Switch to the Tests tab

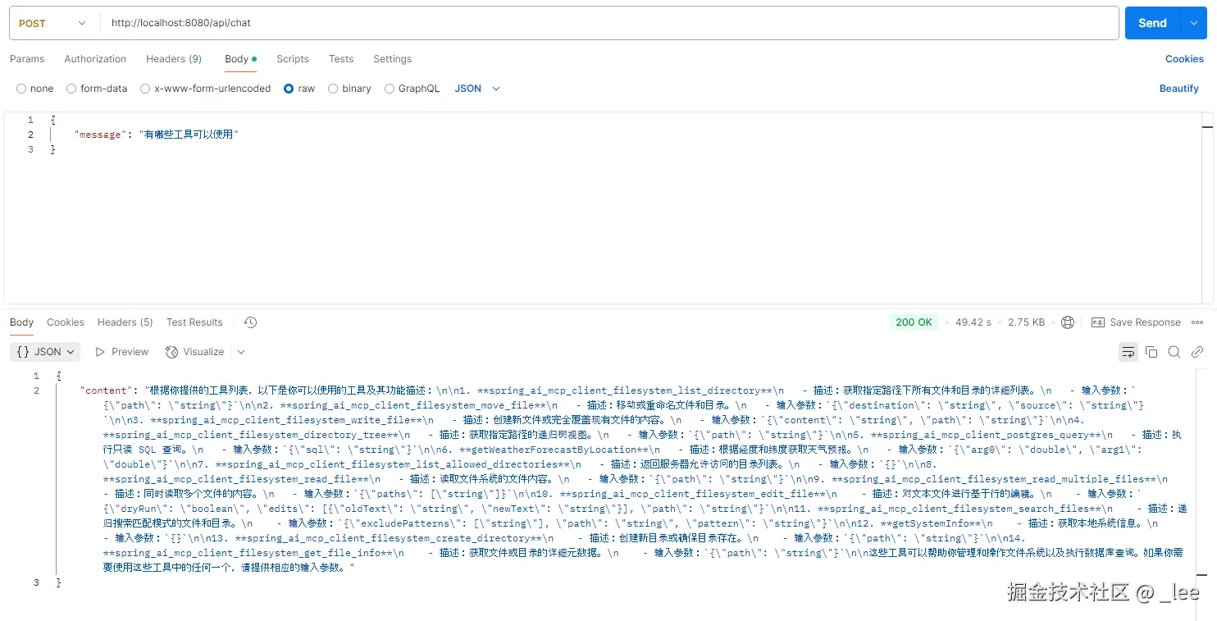341,59
